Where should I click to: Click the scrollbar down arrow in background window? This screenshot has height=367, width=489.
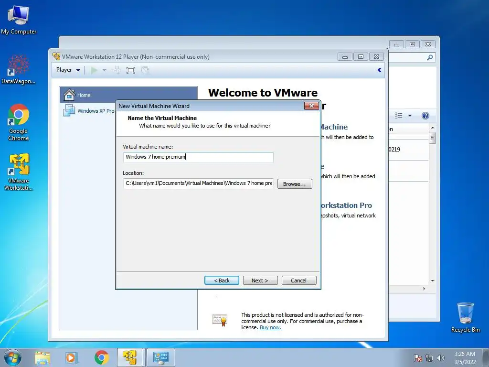click(433, 281)
